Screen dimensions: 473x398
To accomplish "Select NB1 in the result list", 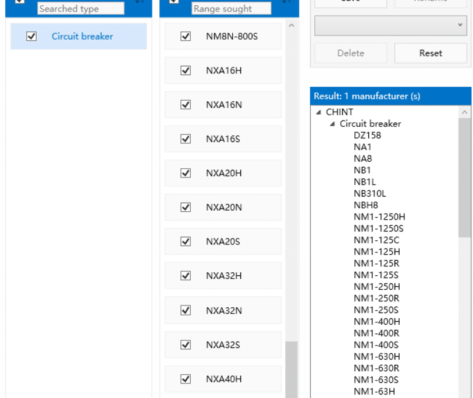I will click(x=362, y=170).
